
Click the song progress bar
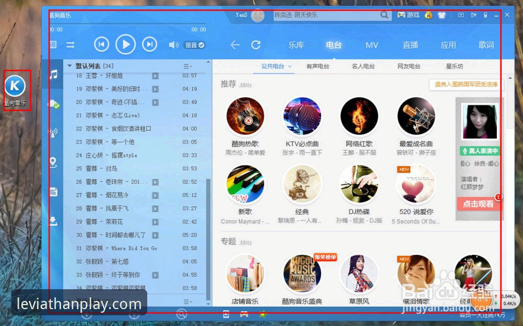[x=127, y=24]
